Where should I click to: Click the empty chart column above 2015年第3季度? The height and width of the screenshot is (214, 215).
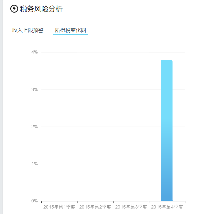point(131,129)
